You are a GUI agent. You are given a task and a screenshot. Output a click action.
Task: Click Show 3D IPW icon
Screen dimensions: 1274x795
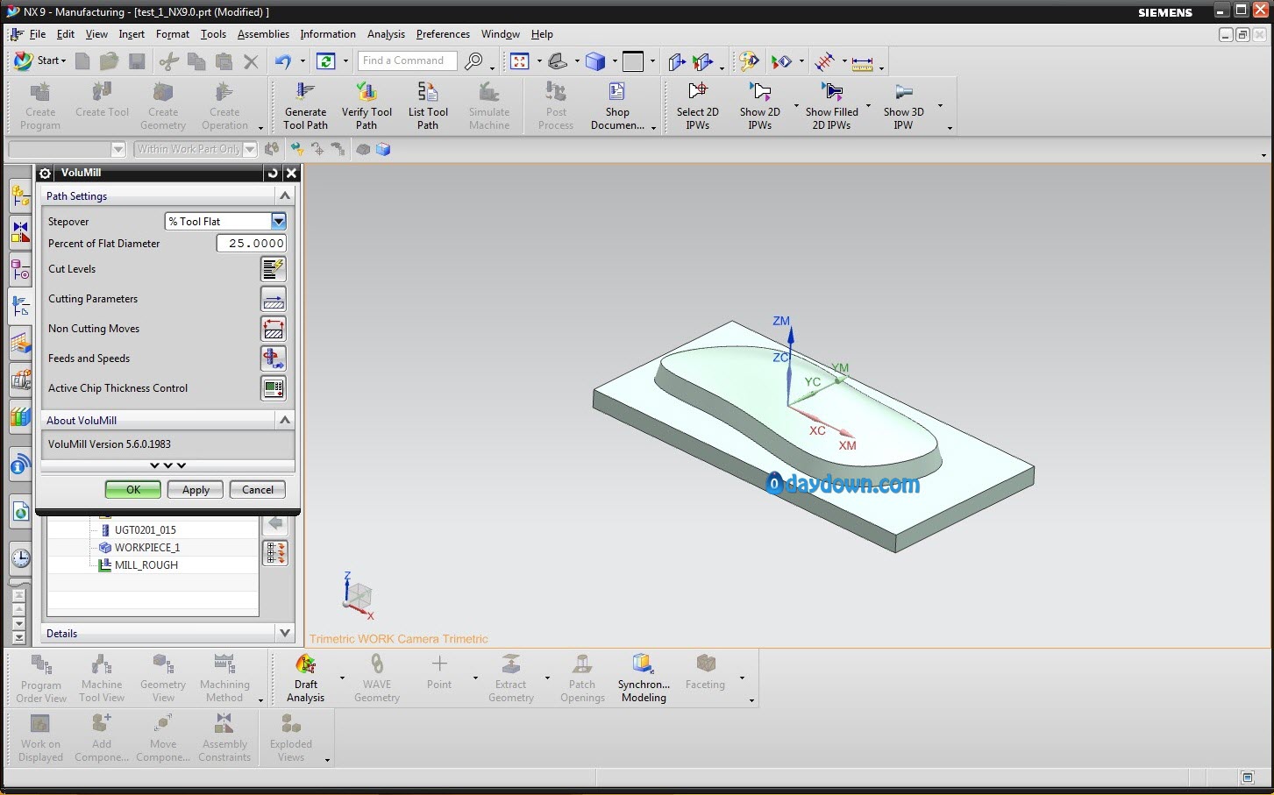903,92
